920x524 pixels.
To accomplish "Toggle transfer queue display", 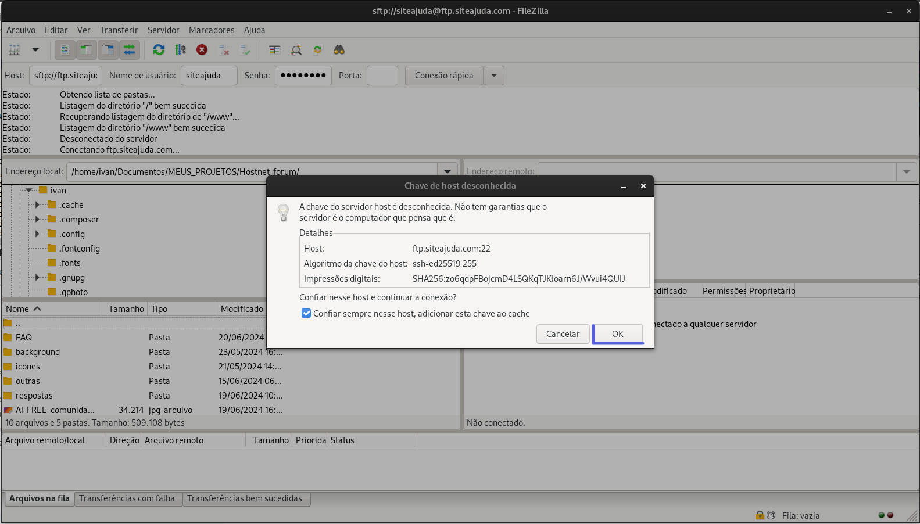I will click(x=129, y=50).
